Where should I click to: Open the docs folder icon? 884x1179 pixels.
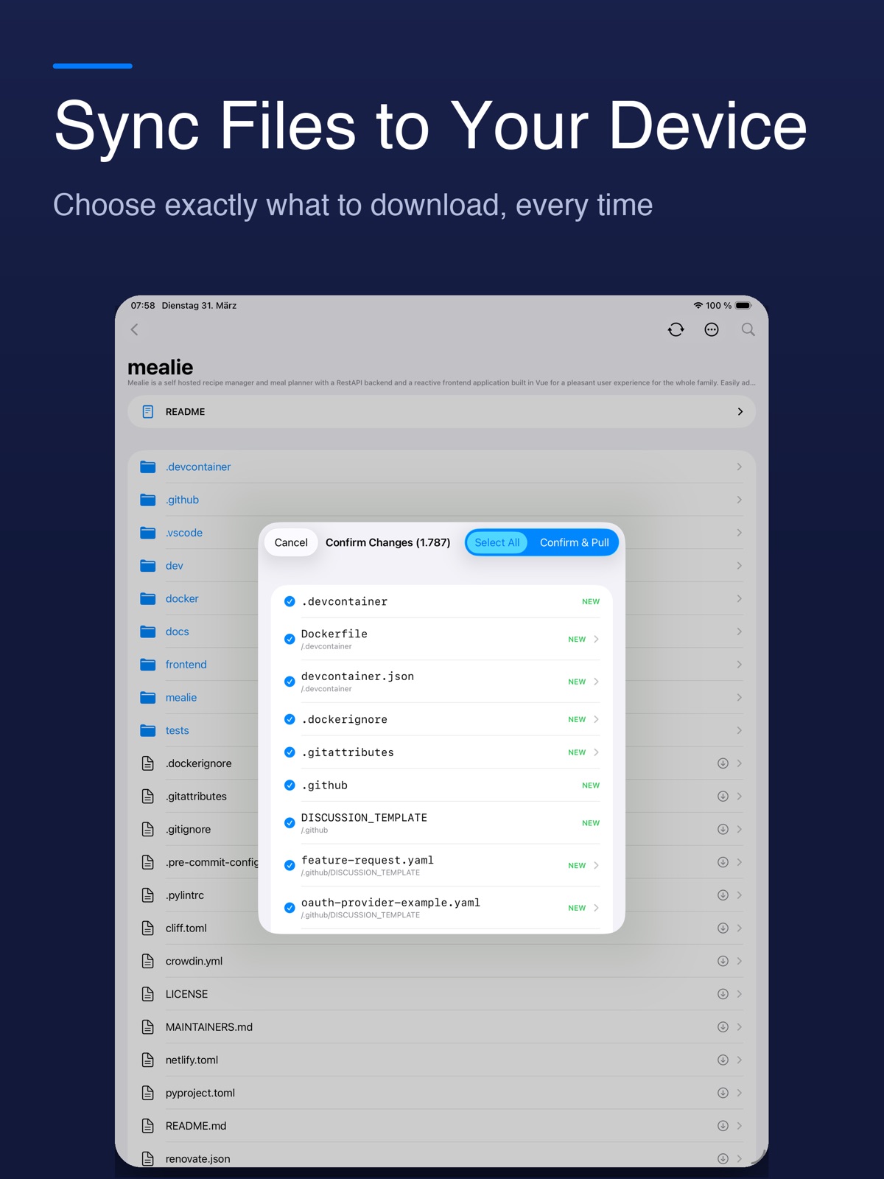pos(148,632)
